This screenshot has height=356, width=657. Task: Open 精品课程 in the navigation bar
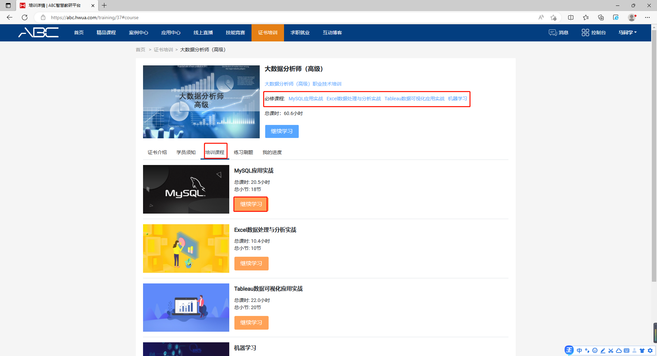[x=106, y=33]
